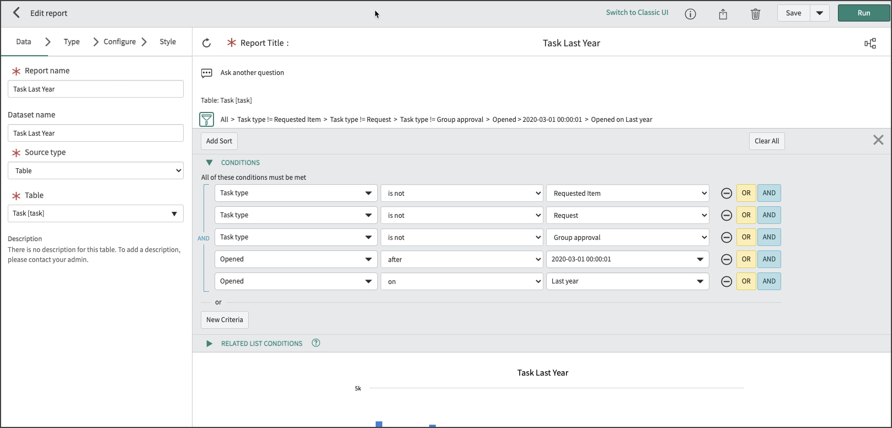This screenshot has height=428, width=892.
Task: Add OR condition to Task type is not Request row
Action: click(746, 215)
